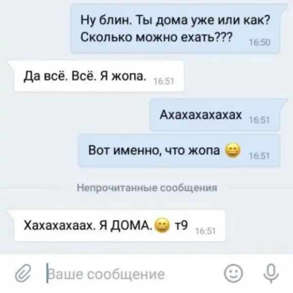Click the 16:51 timestamp on 'Я ДОМА' message
The image size is (293, 293).
coord(205,231)
